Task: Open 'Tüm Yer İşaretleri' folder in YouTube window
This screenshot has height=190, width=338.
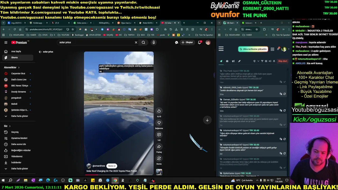Action: click(x=204, y=35)
